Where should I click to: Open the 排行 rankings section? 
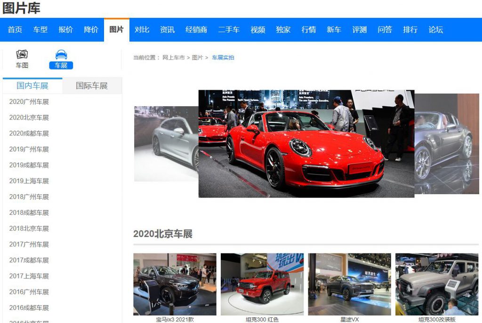410,29
